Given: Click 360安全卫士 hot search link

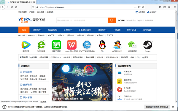Looking at the screenshot, I should 131,20.
